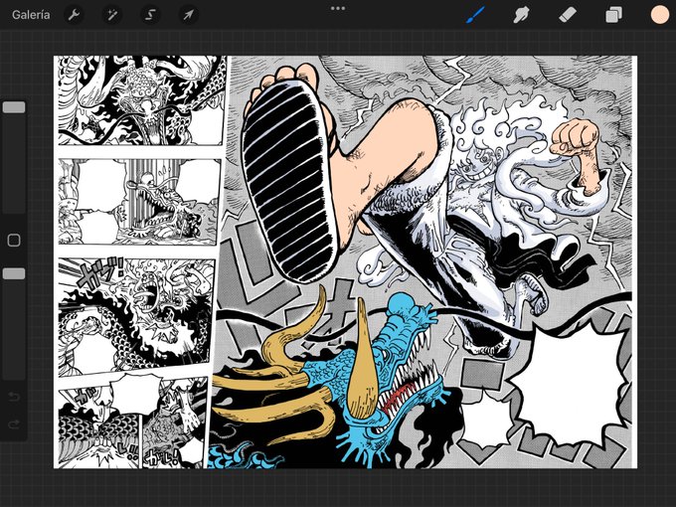
Task: Activate the Transform arrow tool
Action: (189, 15)
